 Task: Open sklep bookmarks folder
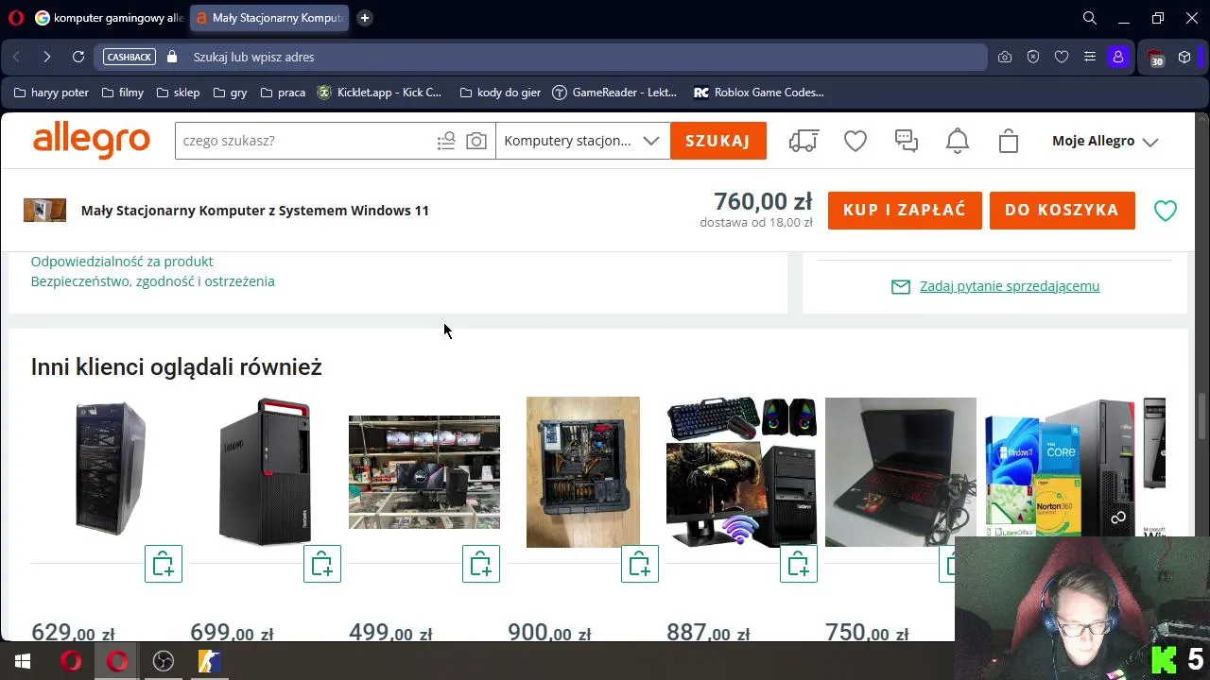pyautogui.click(x=178, y=93)
